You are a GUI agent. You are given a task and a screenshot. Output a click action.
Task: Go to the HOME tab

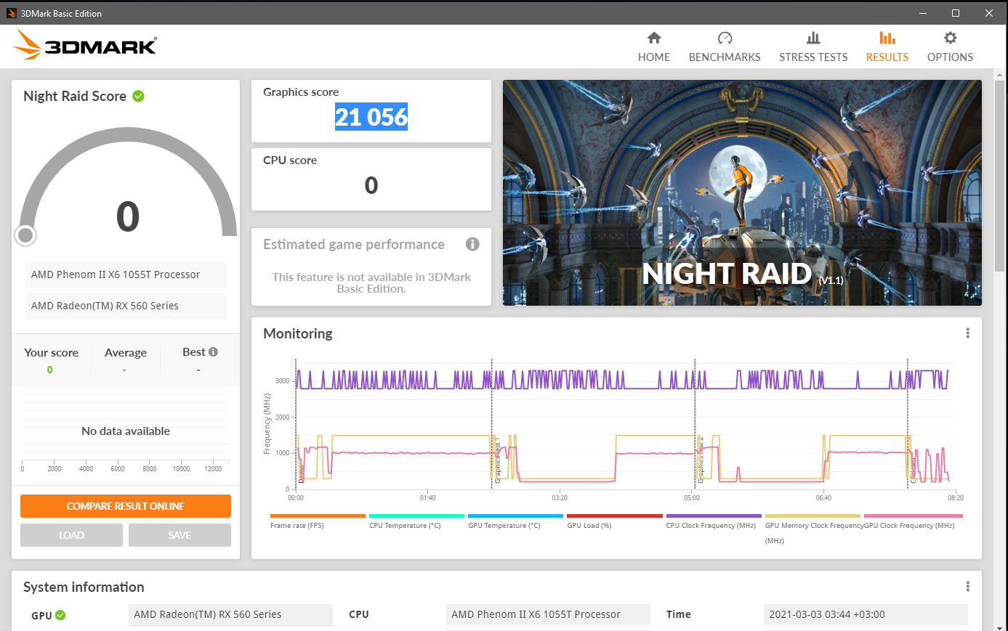pyautogui.click(x=653, y=47)
